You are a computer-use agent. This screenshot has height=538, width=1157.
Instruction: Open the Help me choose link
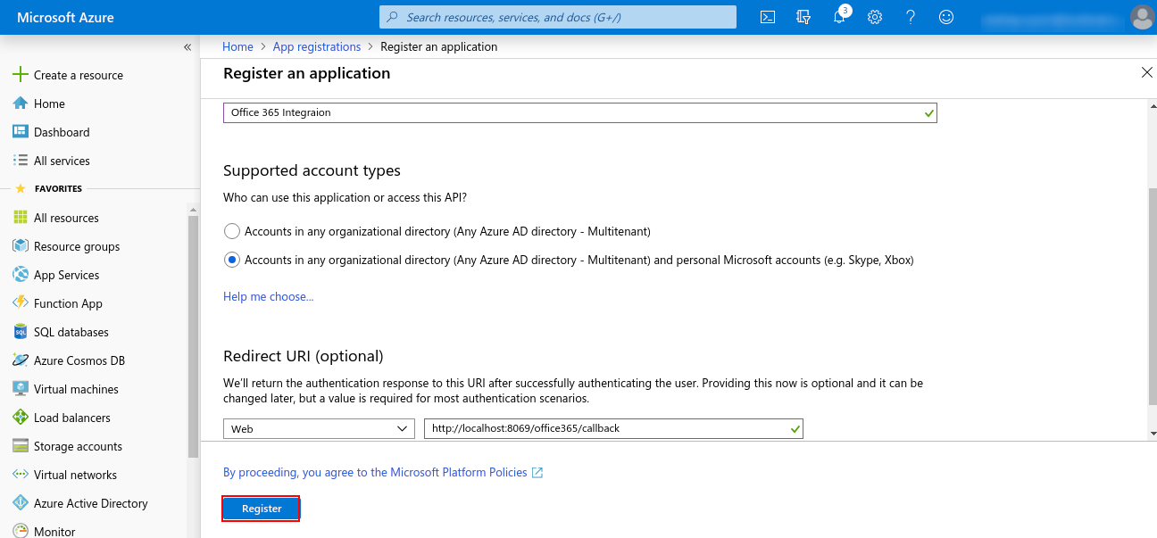268,296
